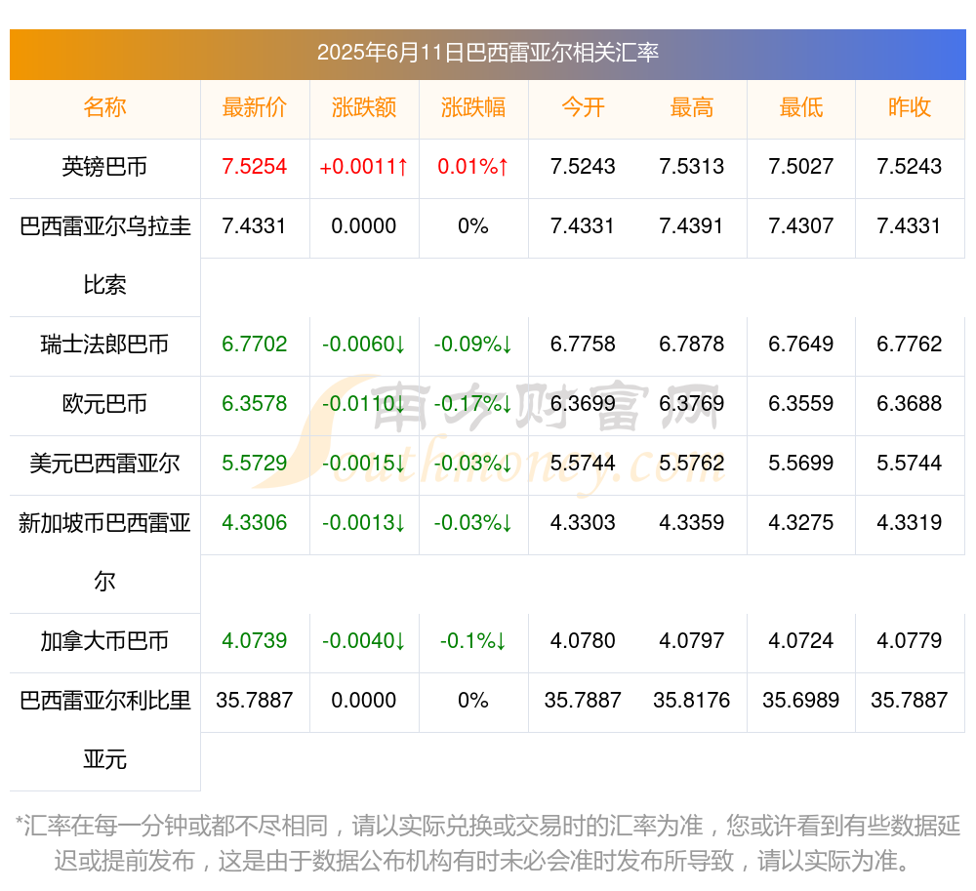976x891 pixels.
Task: Click the 昨收 column header
Action: coord(910,107)
